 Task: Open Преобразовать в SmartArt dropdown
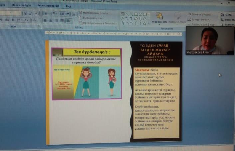click(98, 23)
